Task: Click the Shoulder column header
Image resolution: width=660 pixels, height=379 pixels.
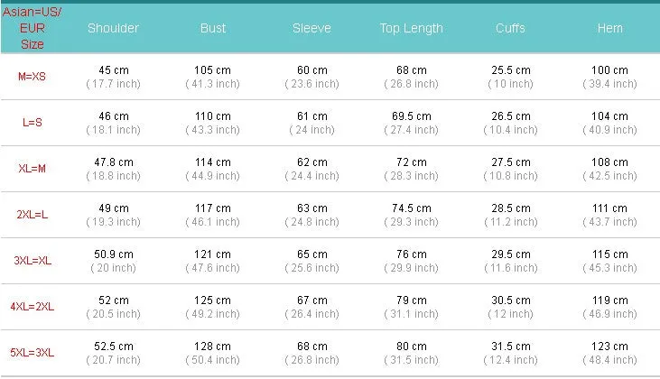Action: point(113,28)
